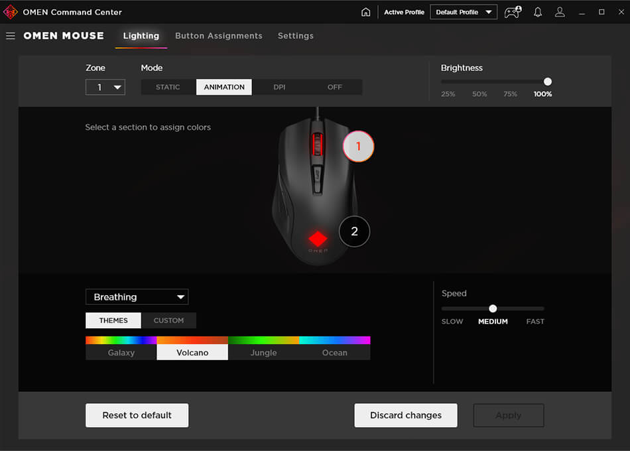Switch lighting mode to STATIC
630x451 pixels.
(x=168, y=86)
